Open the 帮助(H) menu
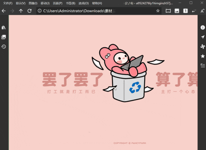This screenshot has height=150, width=206. pos(97,3)
